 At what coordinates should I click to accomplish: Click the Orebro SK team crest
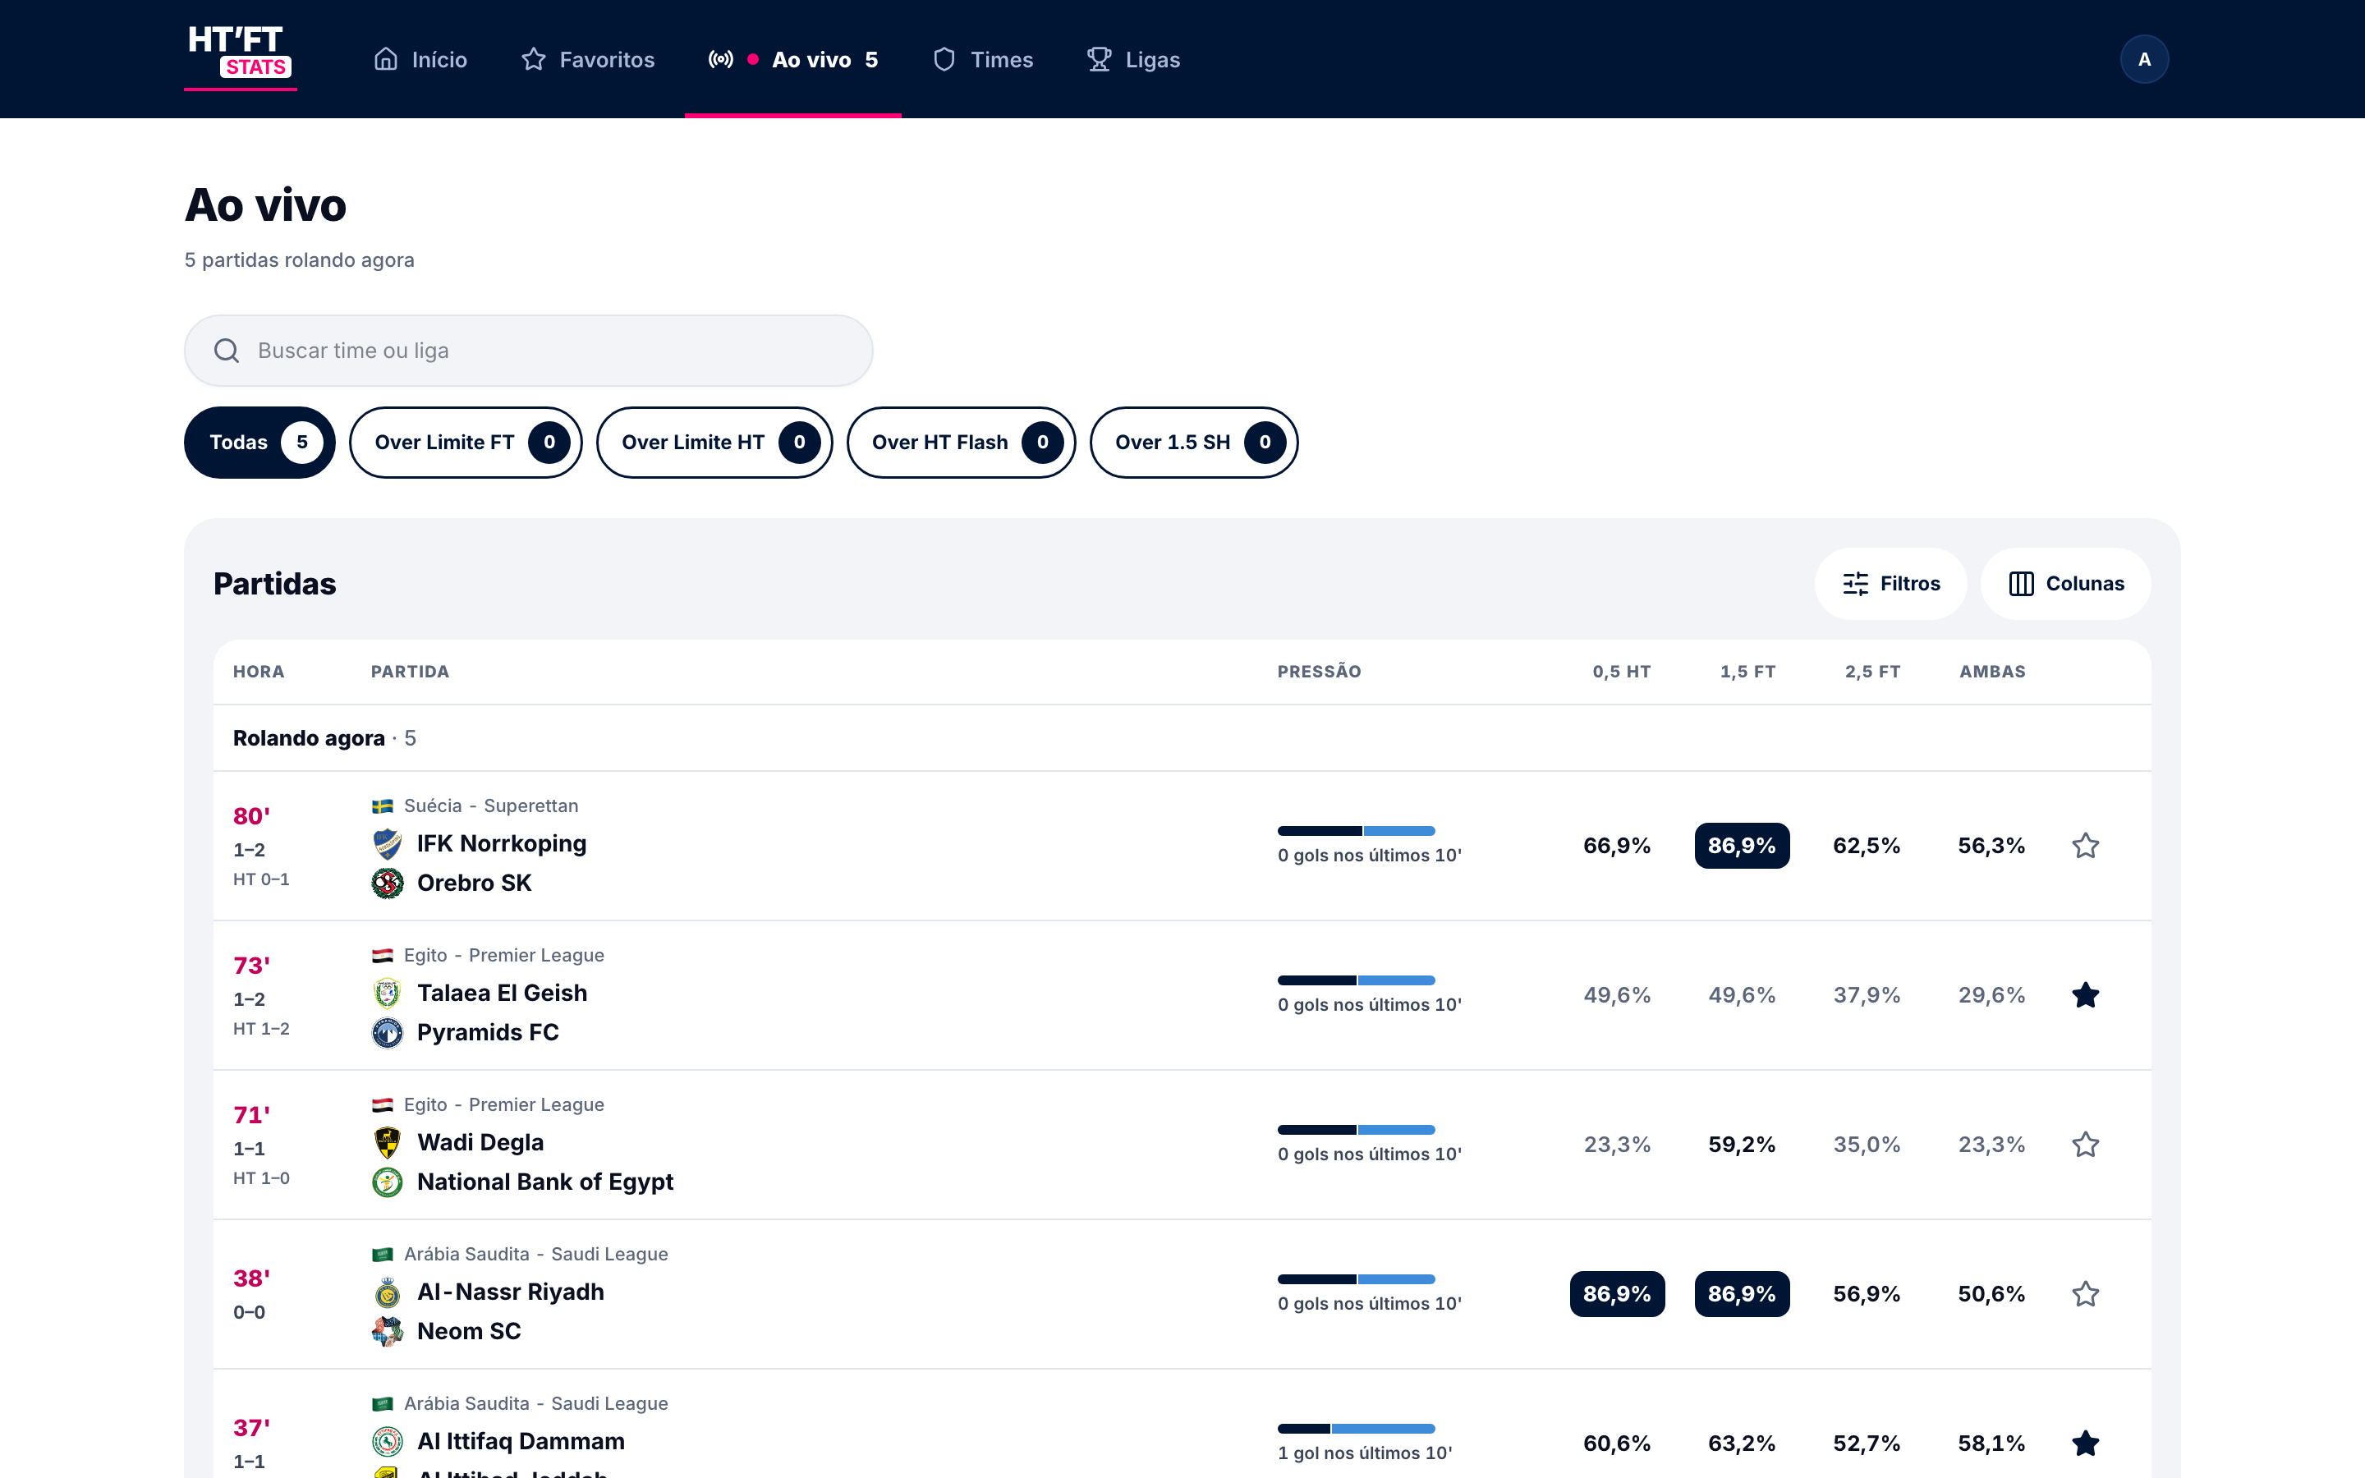[x=387, y=883]
